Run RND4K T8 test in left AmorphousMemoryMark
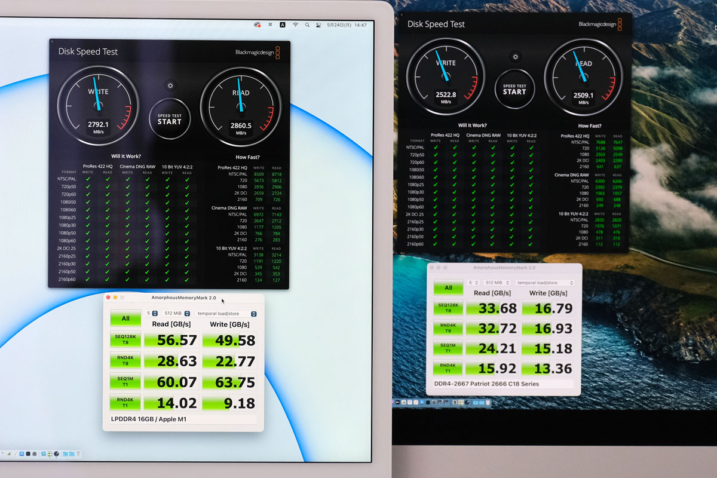Image resolution: width=717 pixels, height=478 pixels. tap(125, 360)
